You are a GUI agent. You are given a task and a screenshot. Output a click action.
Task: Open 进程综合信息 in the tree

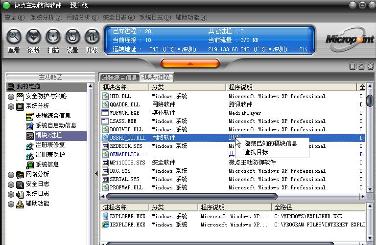53,116
